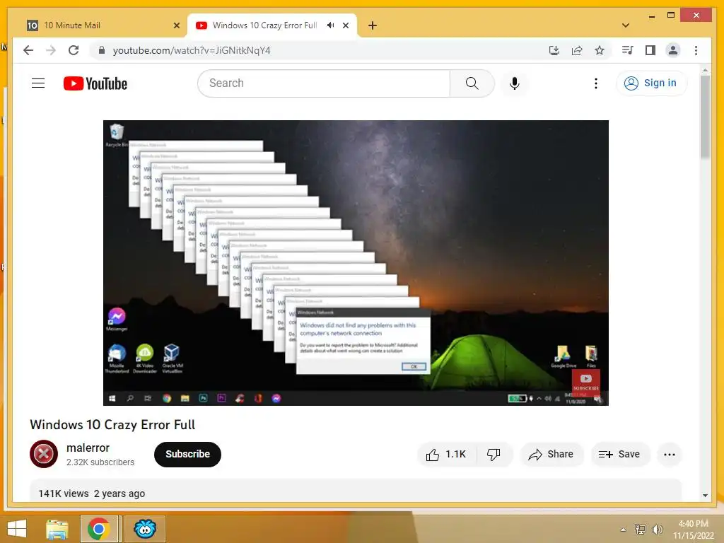The image size is (724, 543).
Task: Reload the YouTube page
Action: [74, 50]
